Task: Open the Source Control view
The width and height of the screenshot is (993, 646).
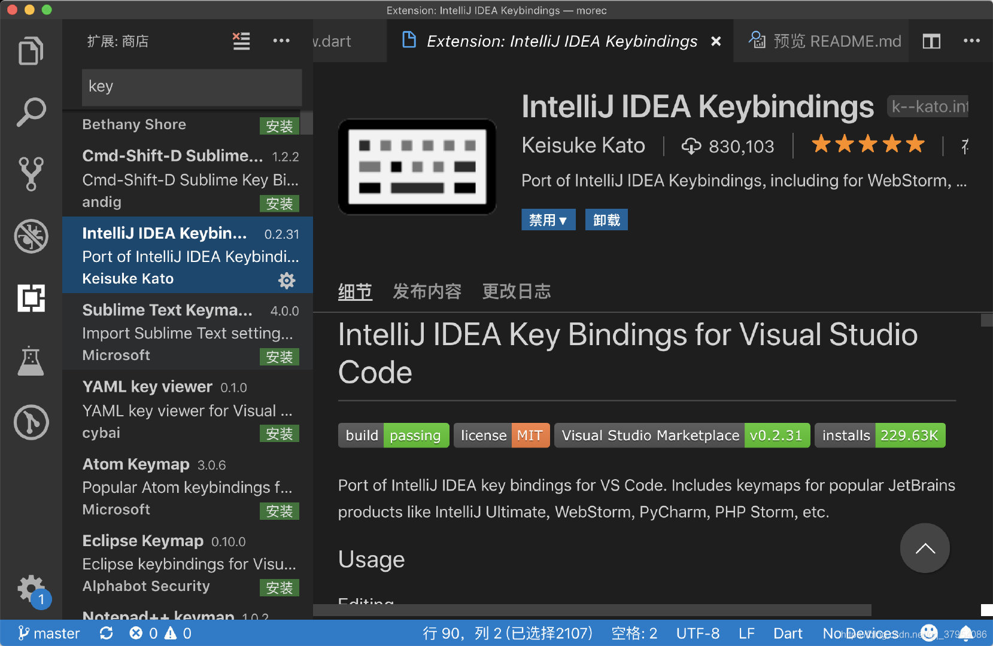Action: (x=31, y=174)
